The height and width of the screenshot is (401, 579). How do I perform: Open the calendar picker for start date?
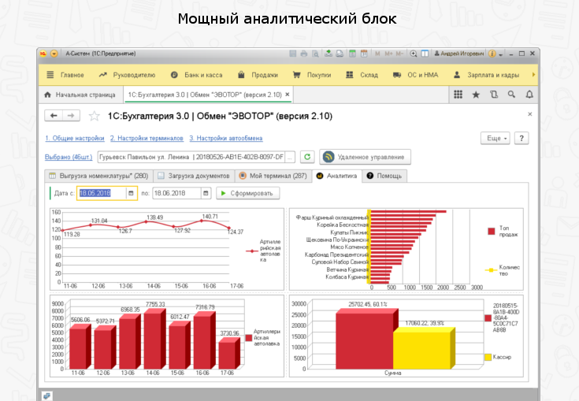click(129, 193)
